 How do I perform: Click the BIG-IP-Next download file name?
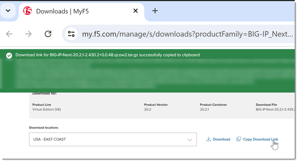[x=275, y=109]
